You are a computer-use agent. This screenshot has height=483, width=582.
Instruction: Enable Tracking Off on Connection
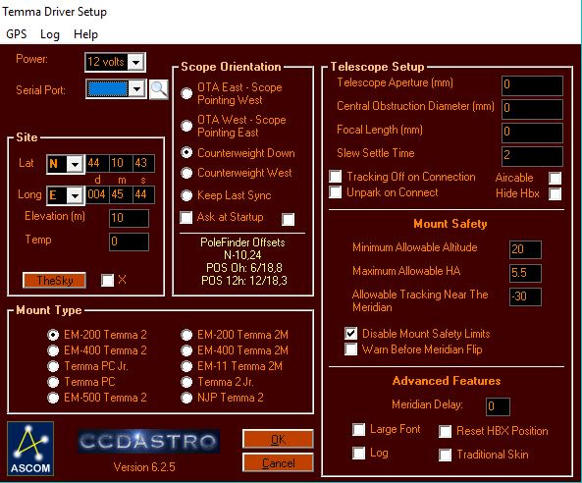pos(336,176)
